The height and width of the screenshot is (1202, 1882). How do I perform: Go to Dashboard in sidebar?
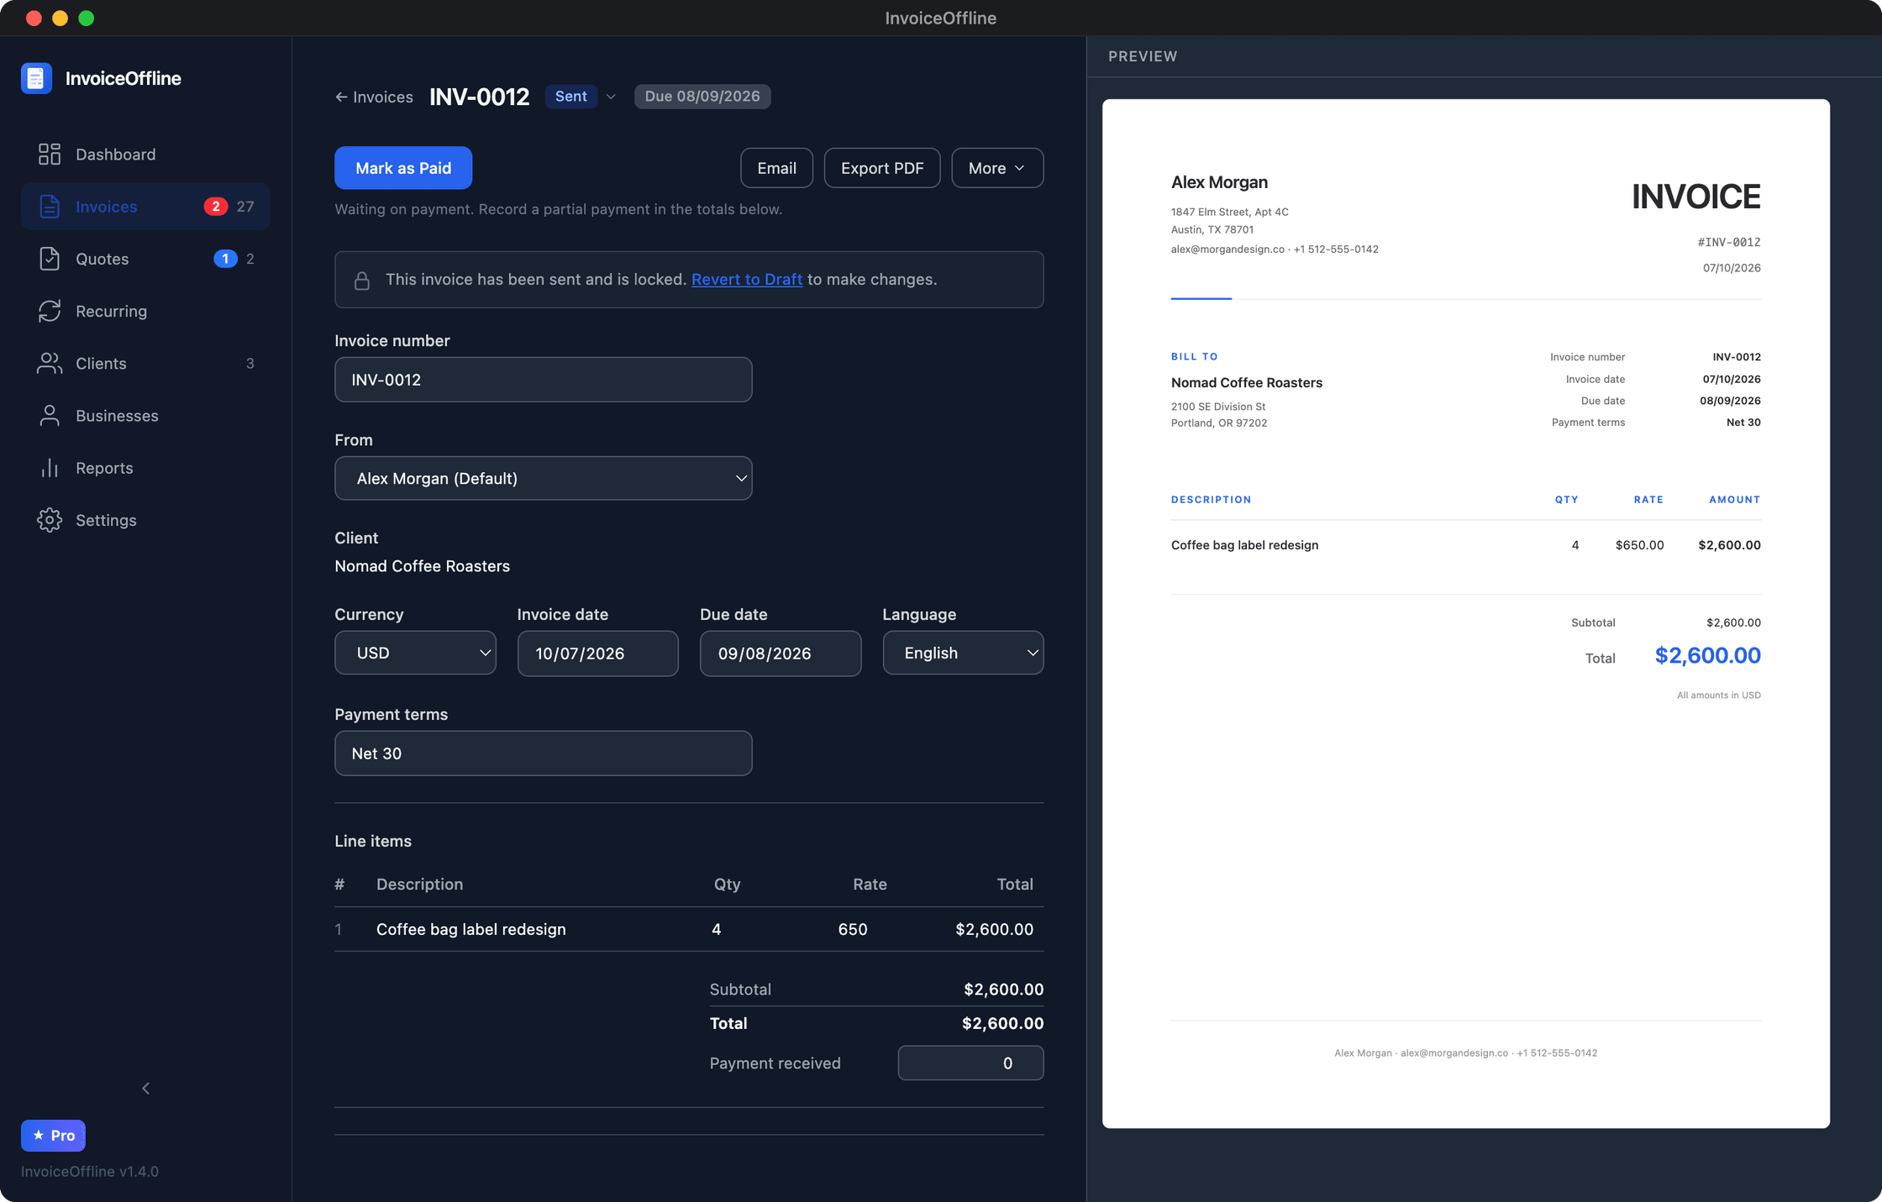[116, 155]
